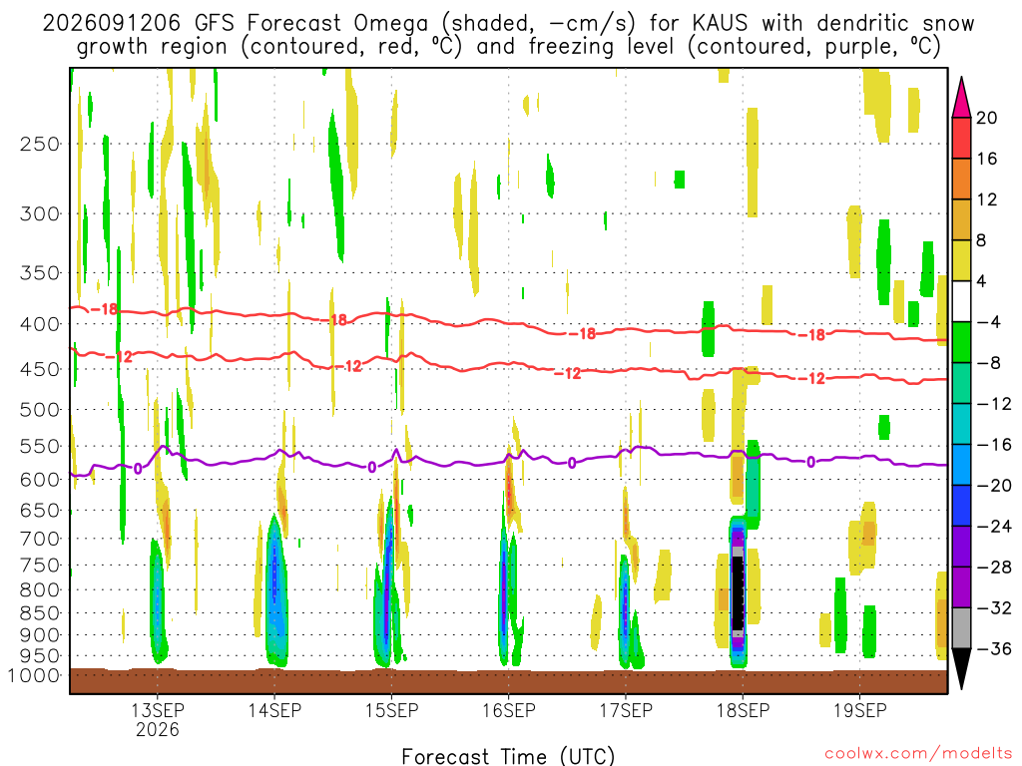This screenshot has height=766, width=1022.
Task: Select the bright green swatch near -8
Action: 961,343
